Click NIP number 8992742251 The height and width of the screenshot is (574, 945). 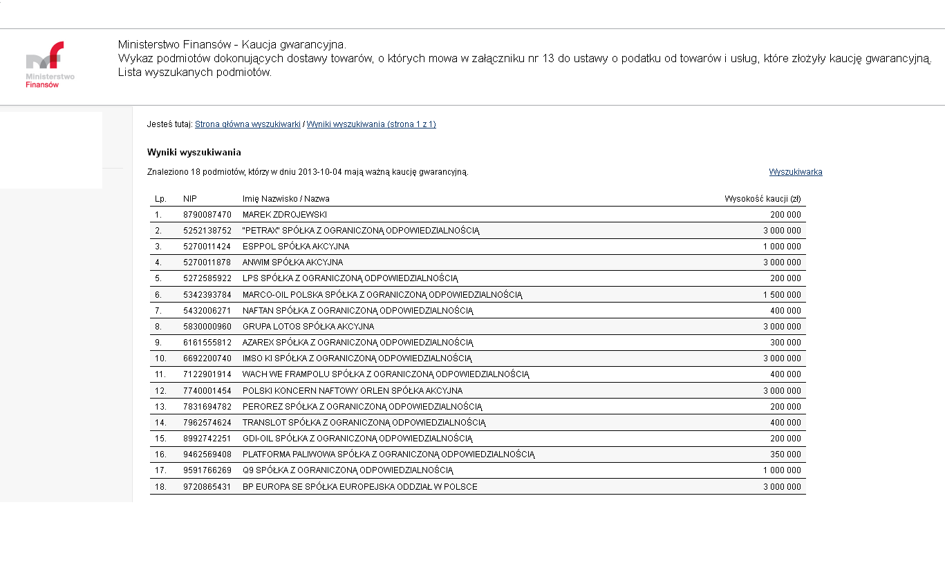[x=207, y=439]
